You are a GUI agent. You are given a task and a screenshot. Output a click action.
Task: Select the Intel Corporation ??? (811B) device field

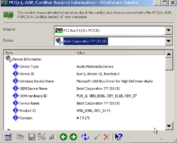(113, 41)
